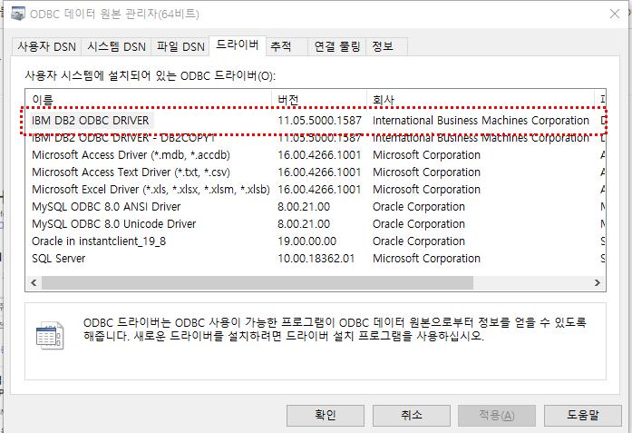Sort drivers by the 이름 column header
632x433 pixels.
(149, 99)
